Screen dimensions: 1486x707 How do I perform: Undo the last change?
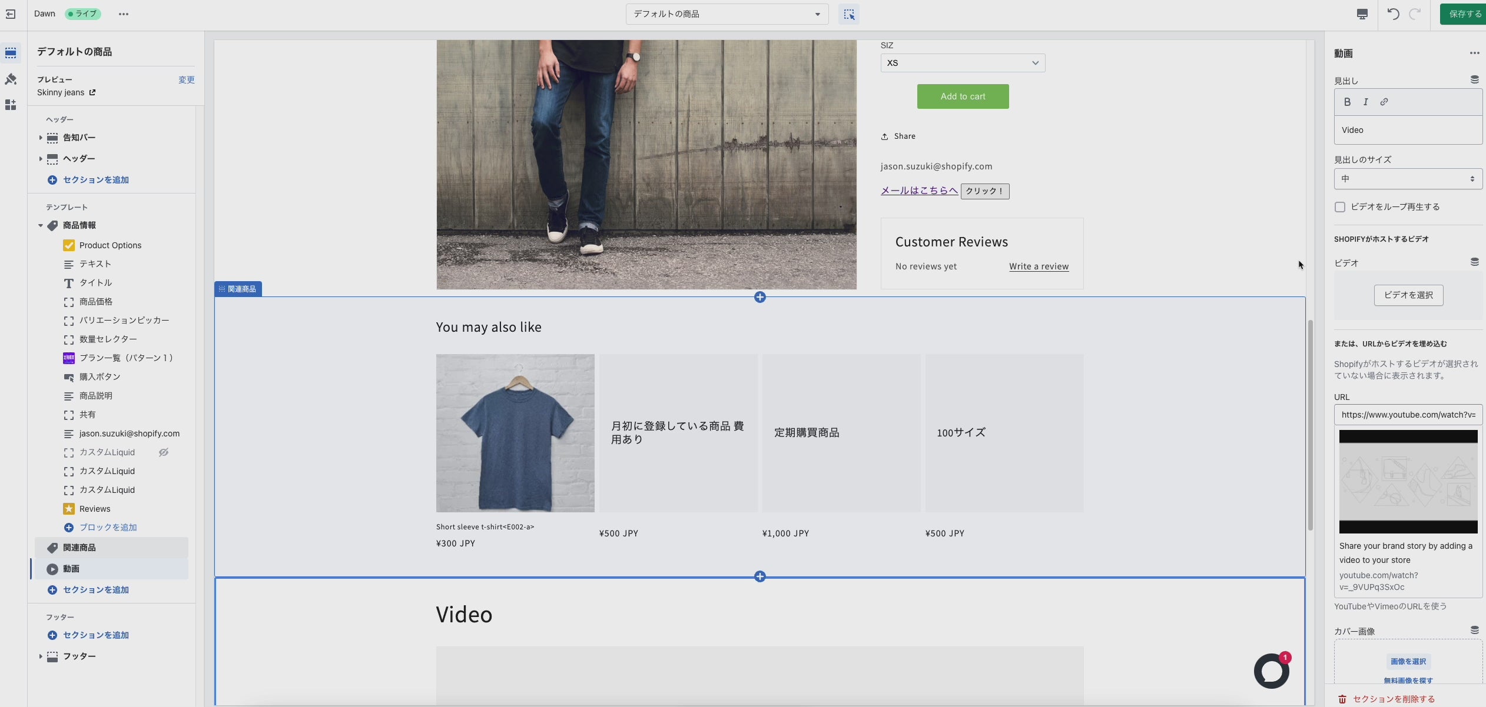coord(1392,14)
